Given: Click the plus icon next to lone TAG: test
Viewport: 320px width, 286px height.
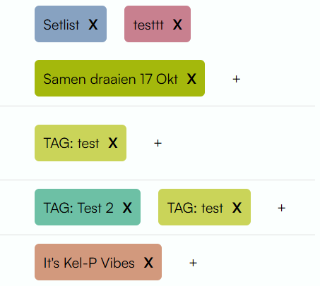Looking at the screenshot, I should point(158,143).
